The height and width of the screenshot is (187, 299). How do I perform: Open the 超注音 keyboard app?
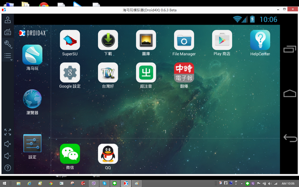pyautogui.click(x=146, y=72)
